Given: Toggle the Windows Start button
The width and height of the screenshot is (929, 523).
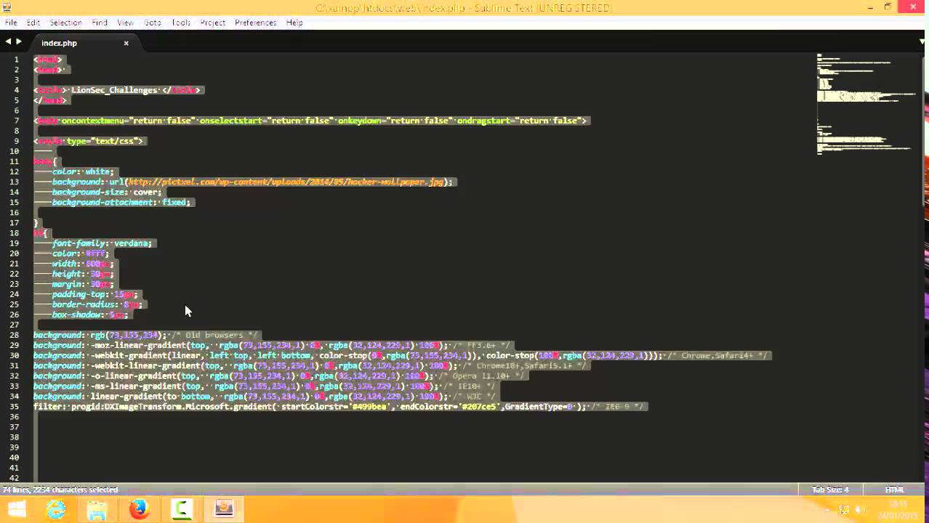Looking at the screenshot, I should click(16, 508).
